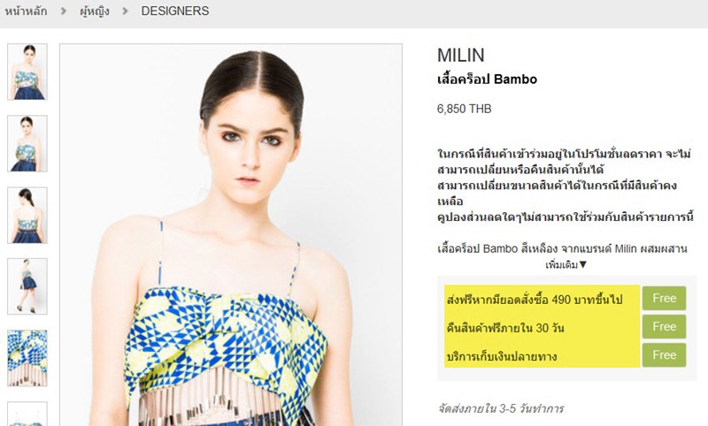Click the 6,850 THB price

tap(464, 109)
